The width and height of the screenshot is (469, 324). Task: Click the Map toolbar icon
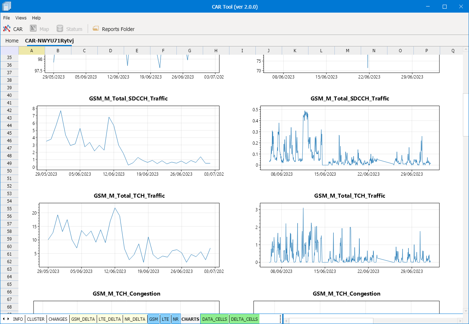click(39, 28)
